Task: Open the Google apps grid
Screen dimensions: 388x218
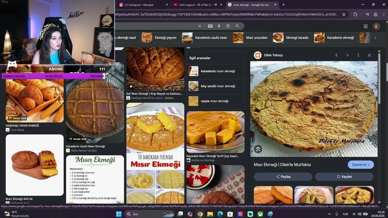Action: point(366,26)
